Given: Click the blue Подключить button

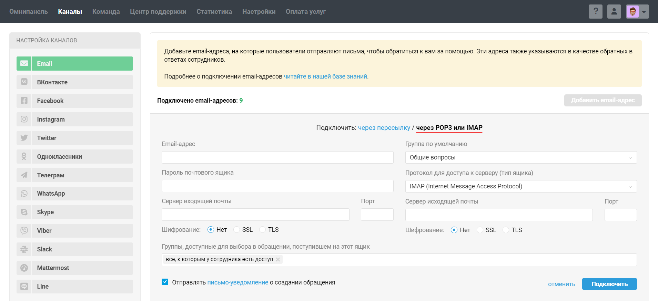Looking at the screenshot, I should pyautogui.click(x=609, y=284).
